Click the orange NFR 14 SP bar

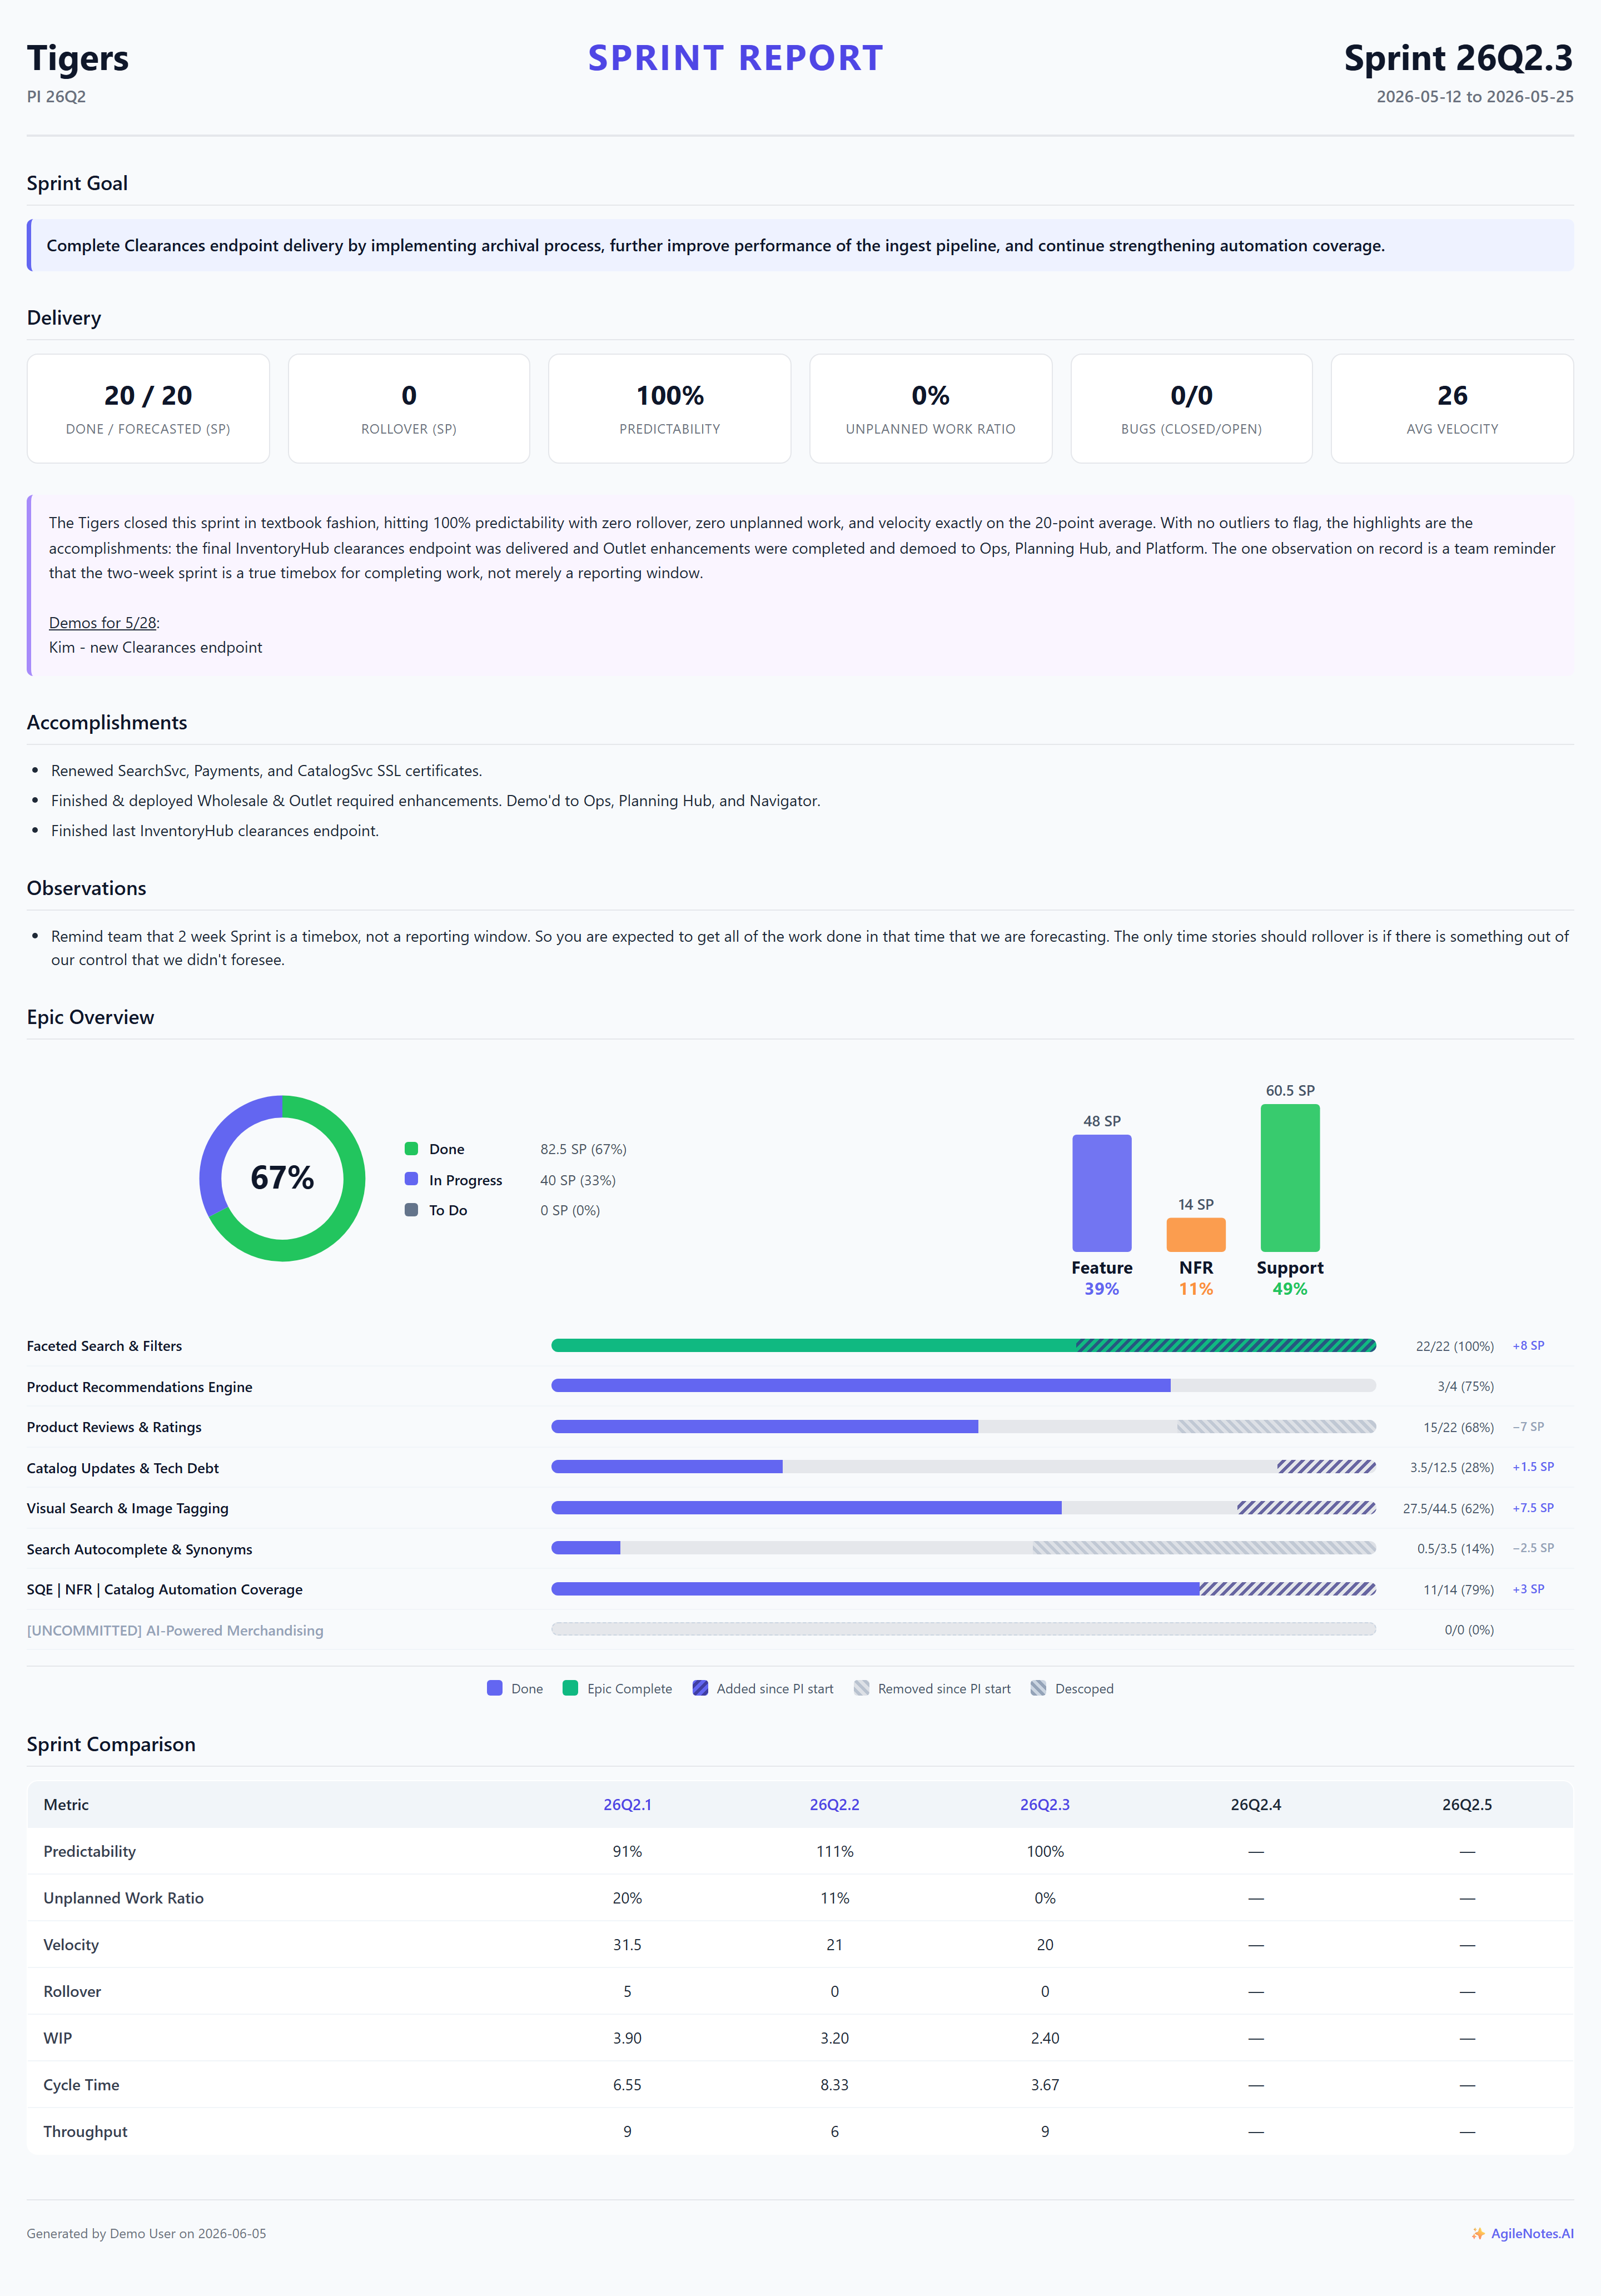point(1196,1235)
